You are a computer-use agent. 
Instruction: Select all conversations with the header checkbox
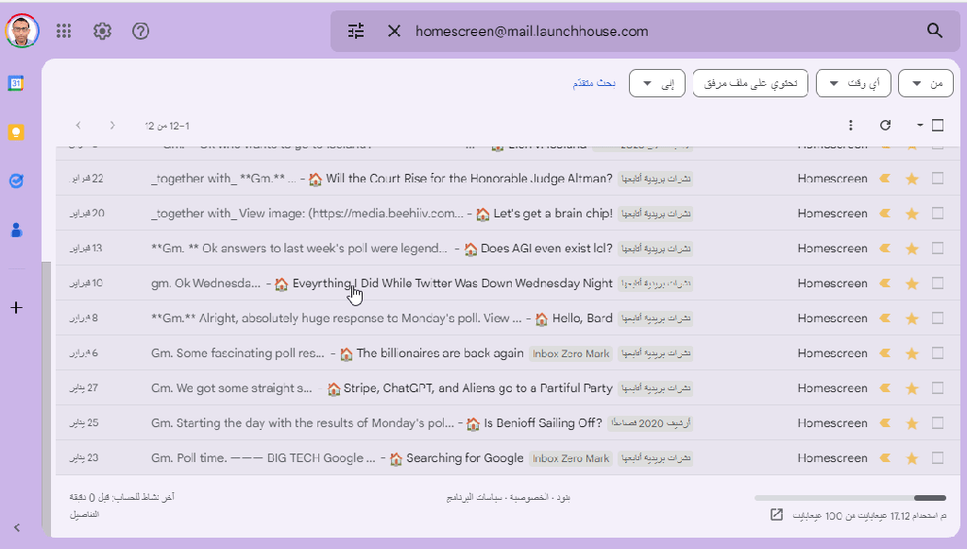pyautogui.click(x=937, y=124)
